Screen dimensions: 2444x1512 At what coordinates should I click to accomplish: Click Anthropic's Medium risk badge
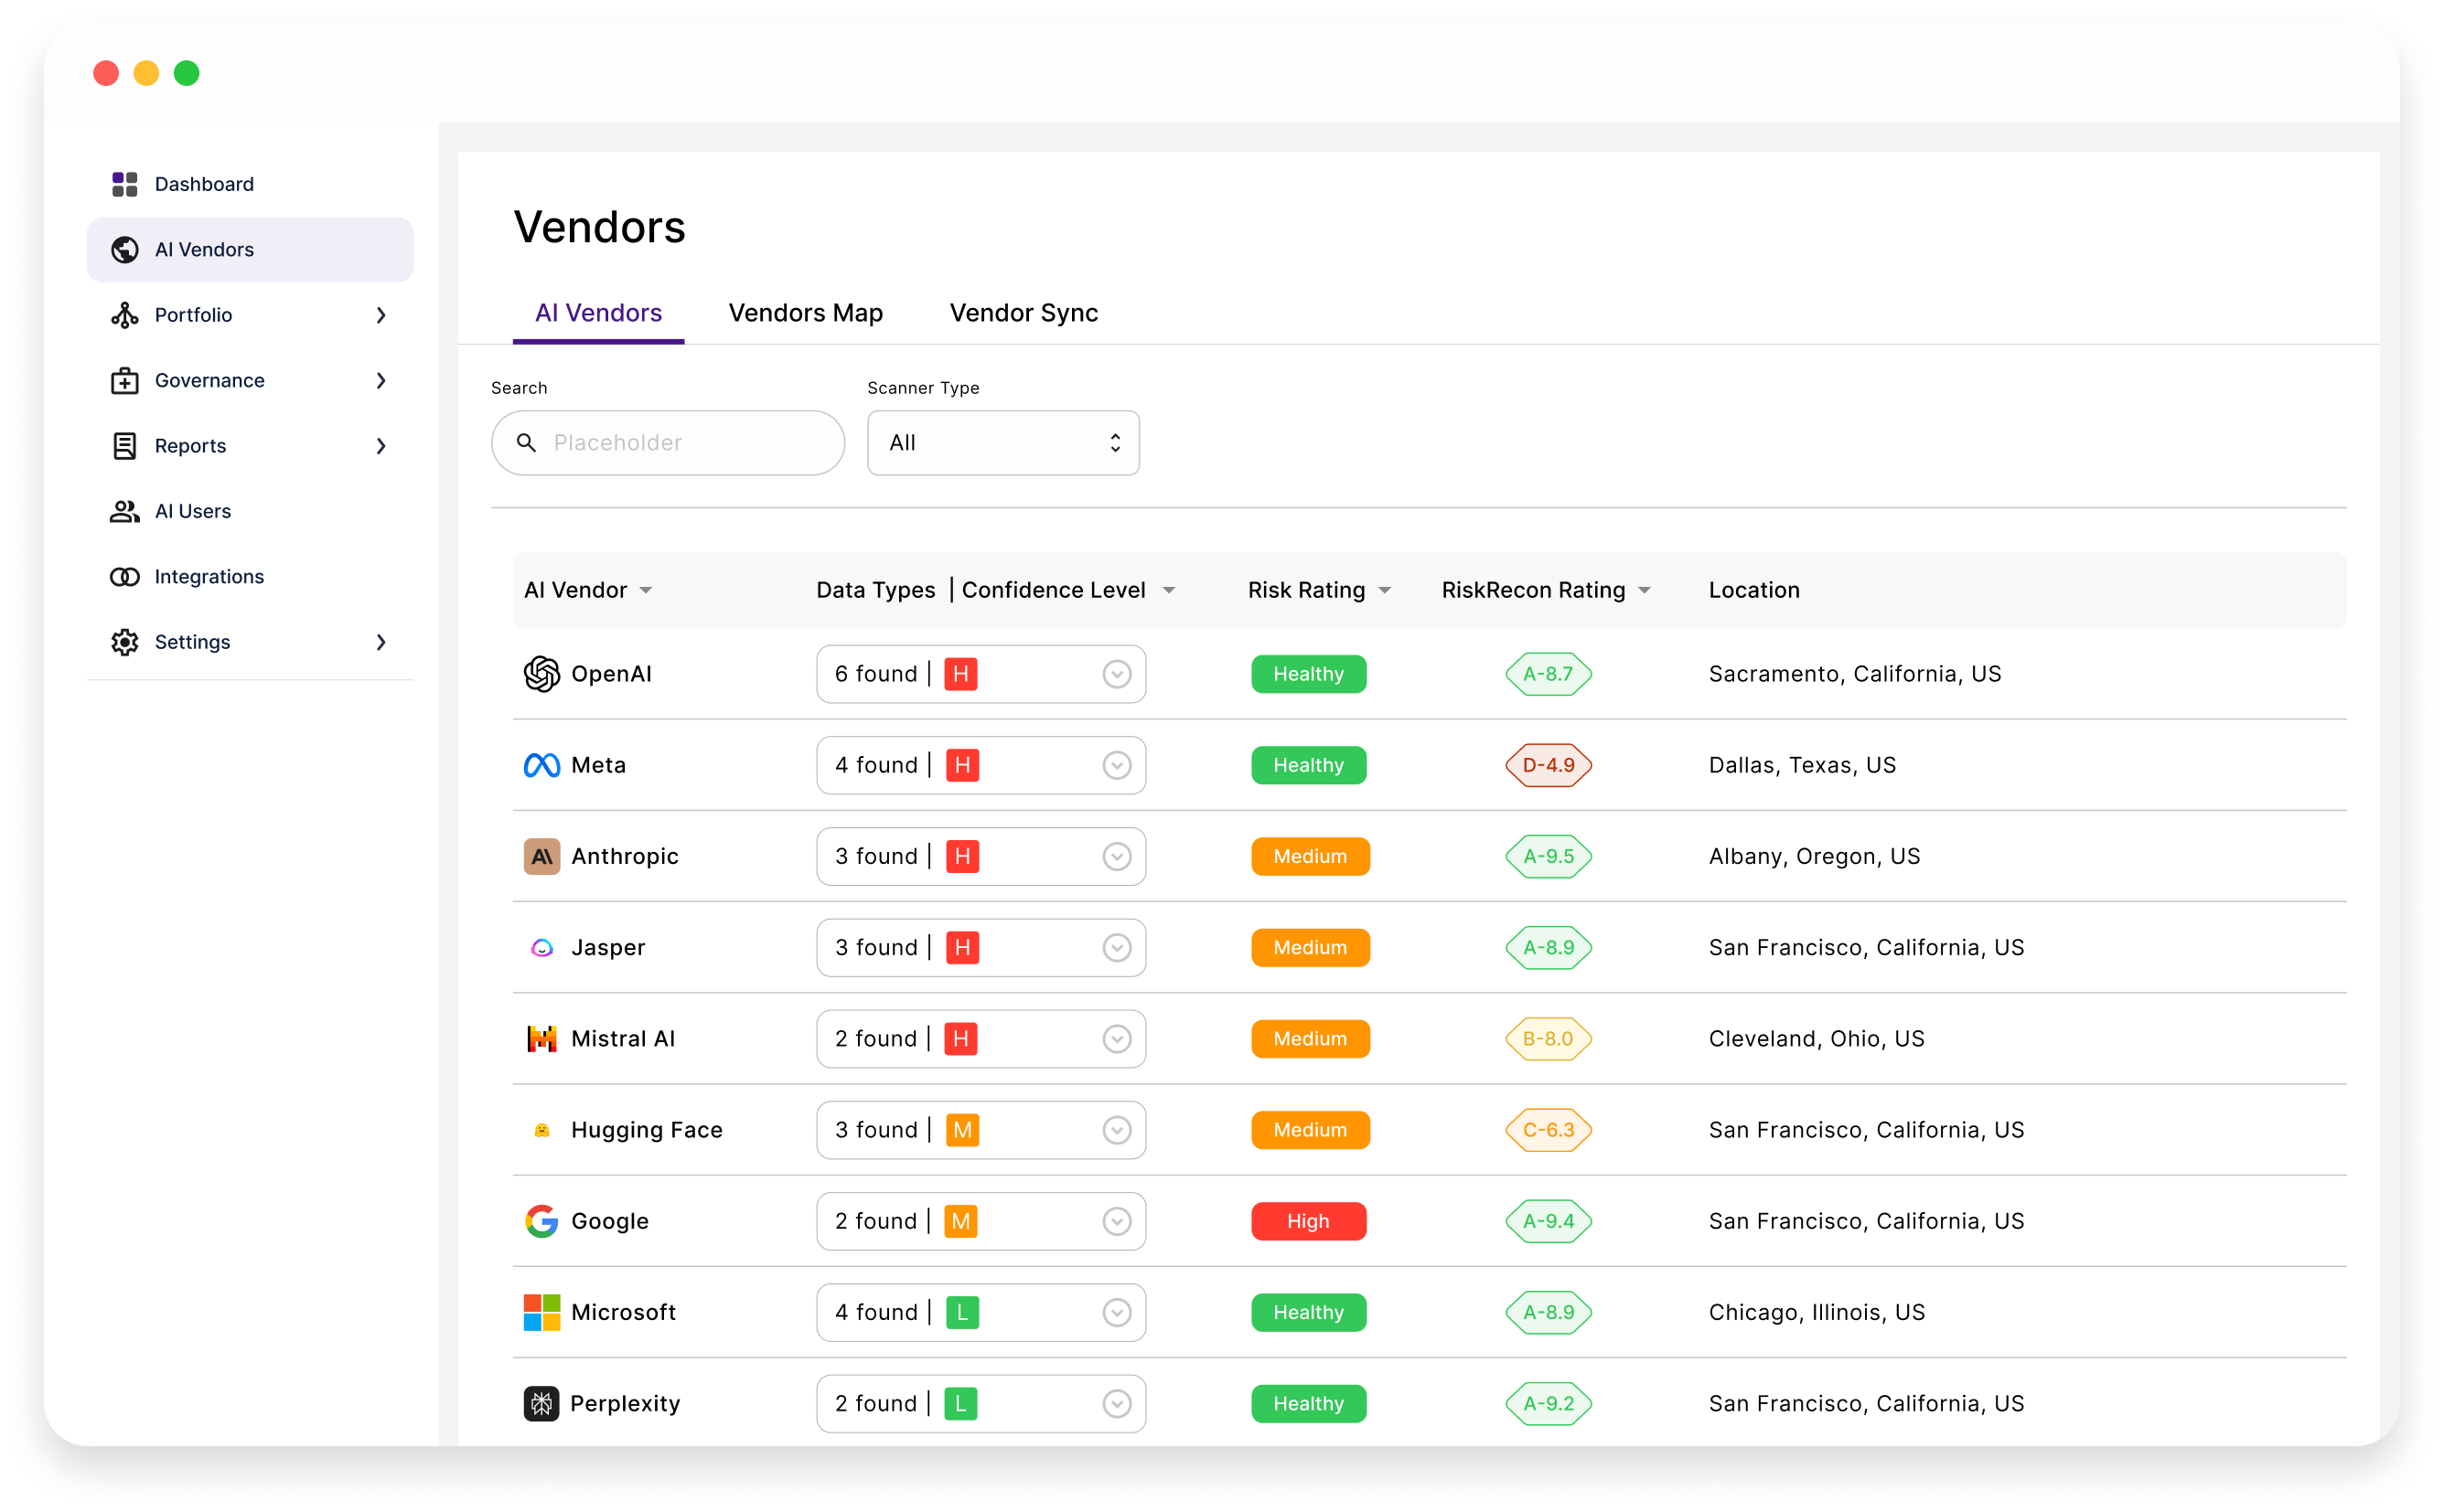(x=1310, y=856)
